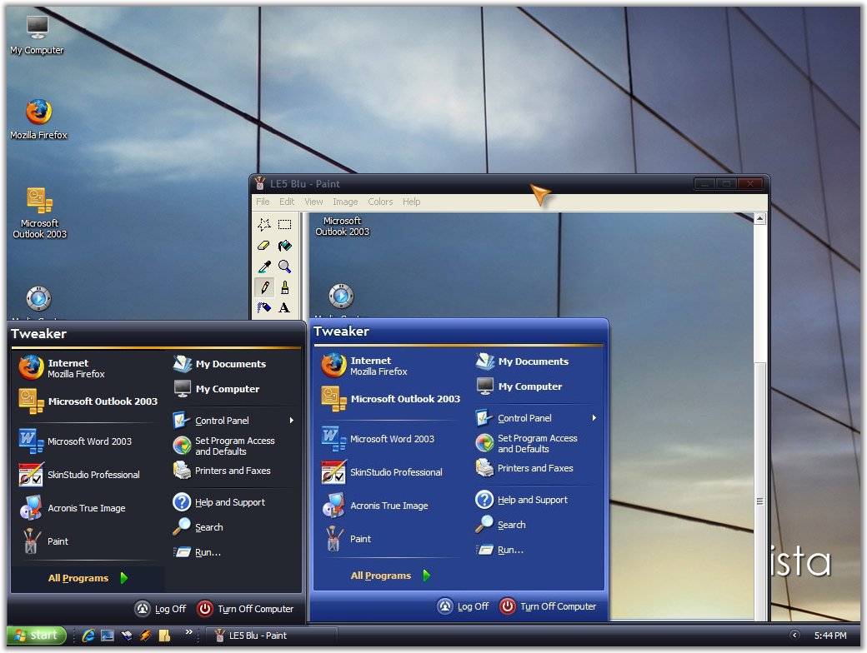Screen dimensions: 867x653
Task: Open My Computer icon on the desktop
Action: 37,35
